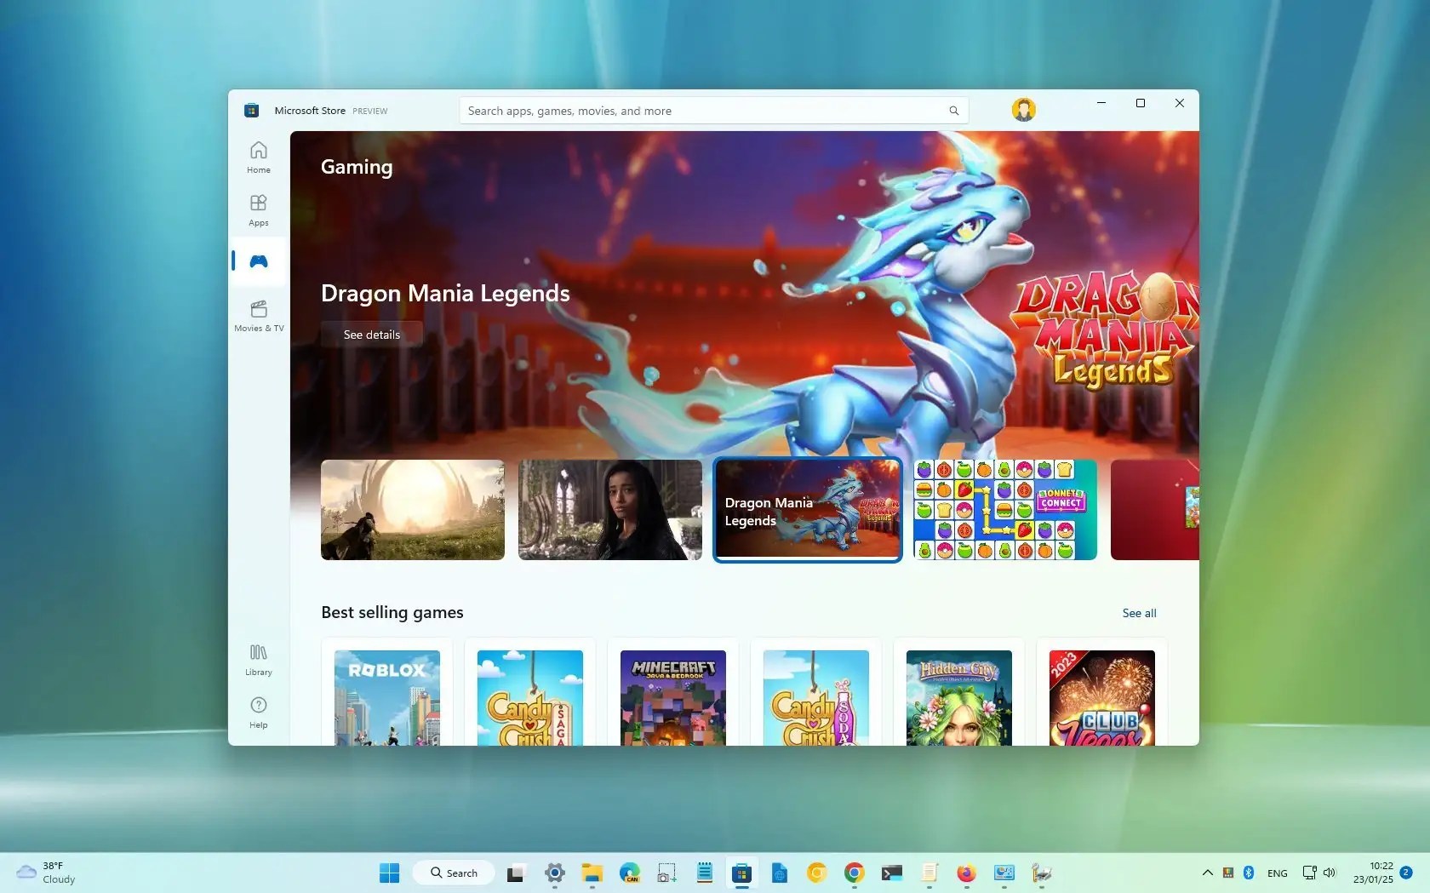Open the ENG language switcher
Viewport: 1430px width, 893px height.
point(1277,873)
